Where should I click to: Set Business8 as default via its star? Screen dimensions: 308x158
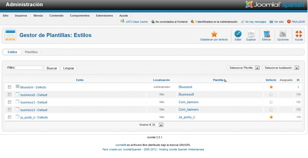click(271, 94)
